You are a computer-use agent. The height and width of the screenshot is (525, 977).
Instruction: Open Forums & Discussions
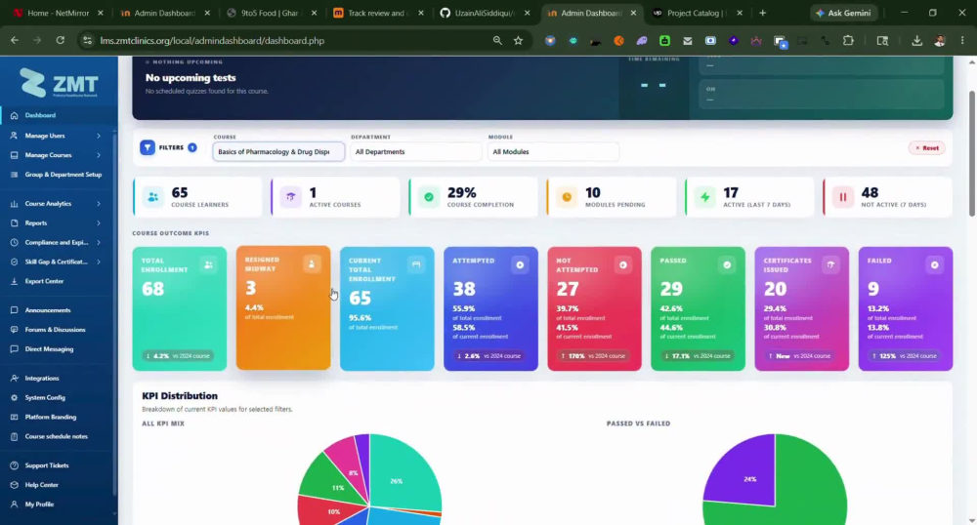pos(55,330)
